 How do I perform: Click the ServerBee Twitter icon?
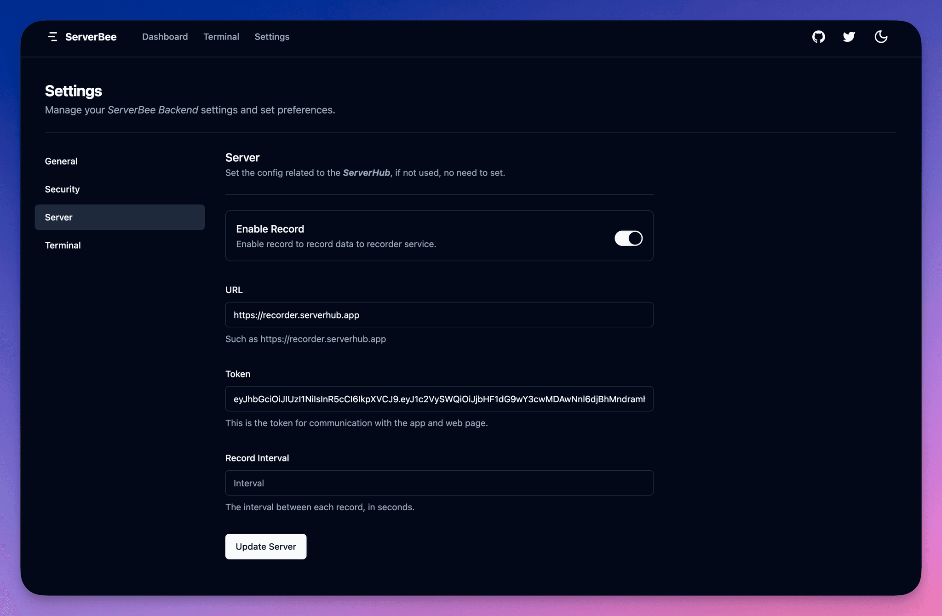[x=849, y=36]
